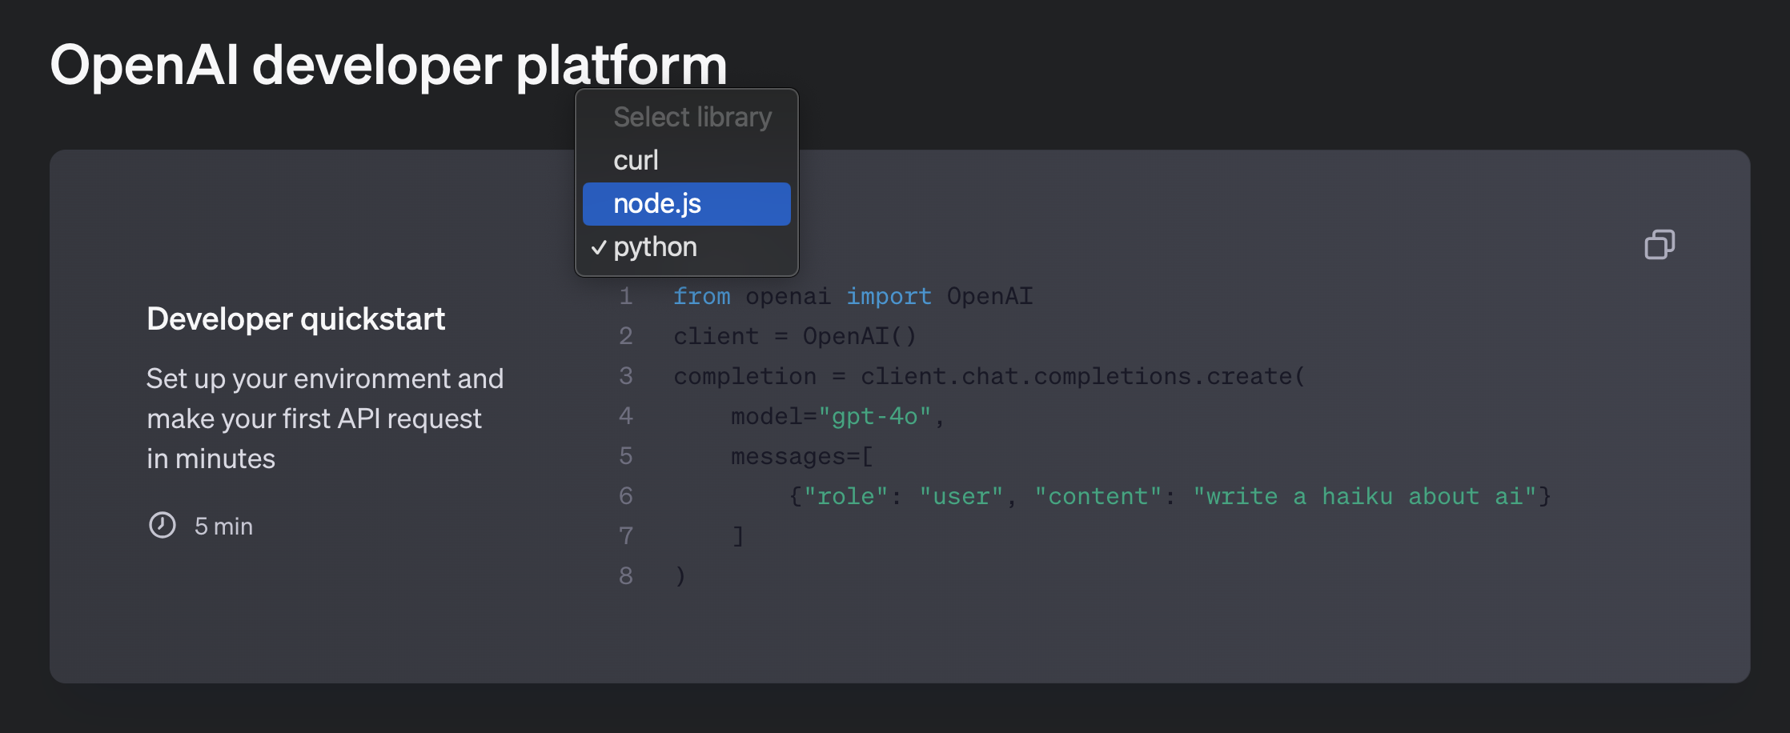Viewport: 1790px width, 733px height.
Task: Click the disabled Select library header
Action: [x=687, y=117]
